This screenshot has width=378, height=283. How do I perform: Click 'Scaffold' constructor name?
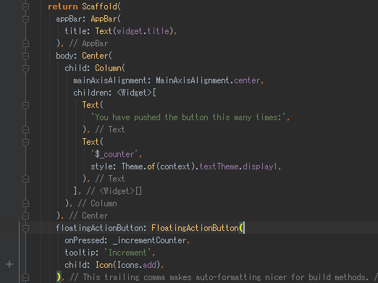(x=99, y=7)
